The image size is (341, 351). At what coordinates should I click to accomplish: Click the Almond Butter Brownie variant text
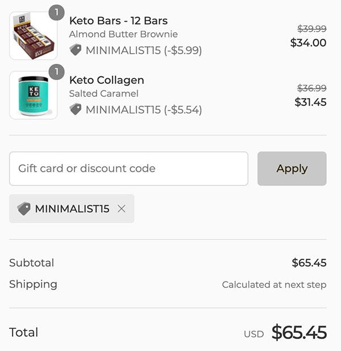[x=123, y=34]
